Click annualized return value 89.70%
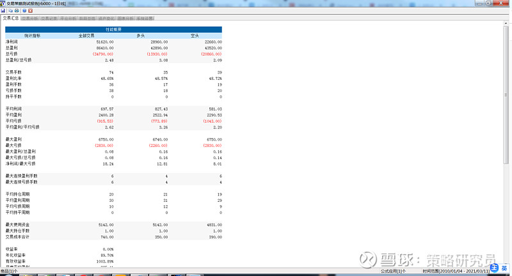The image size is (512, 276). click(x=107, y=256)
